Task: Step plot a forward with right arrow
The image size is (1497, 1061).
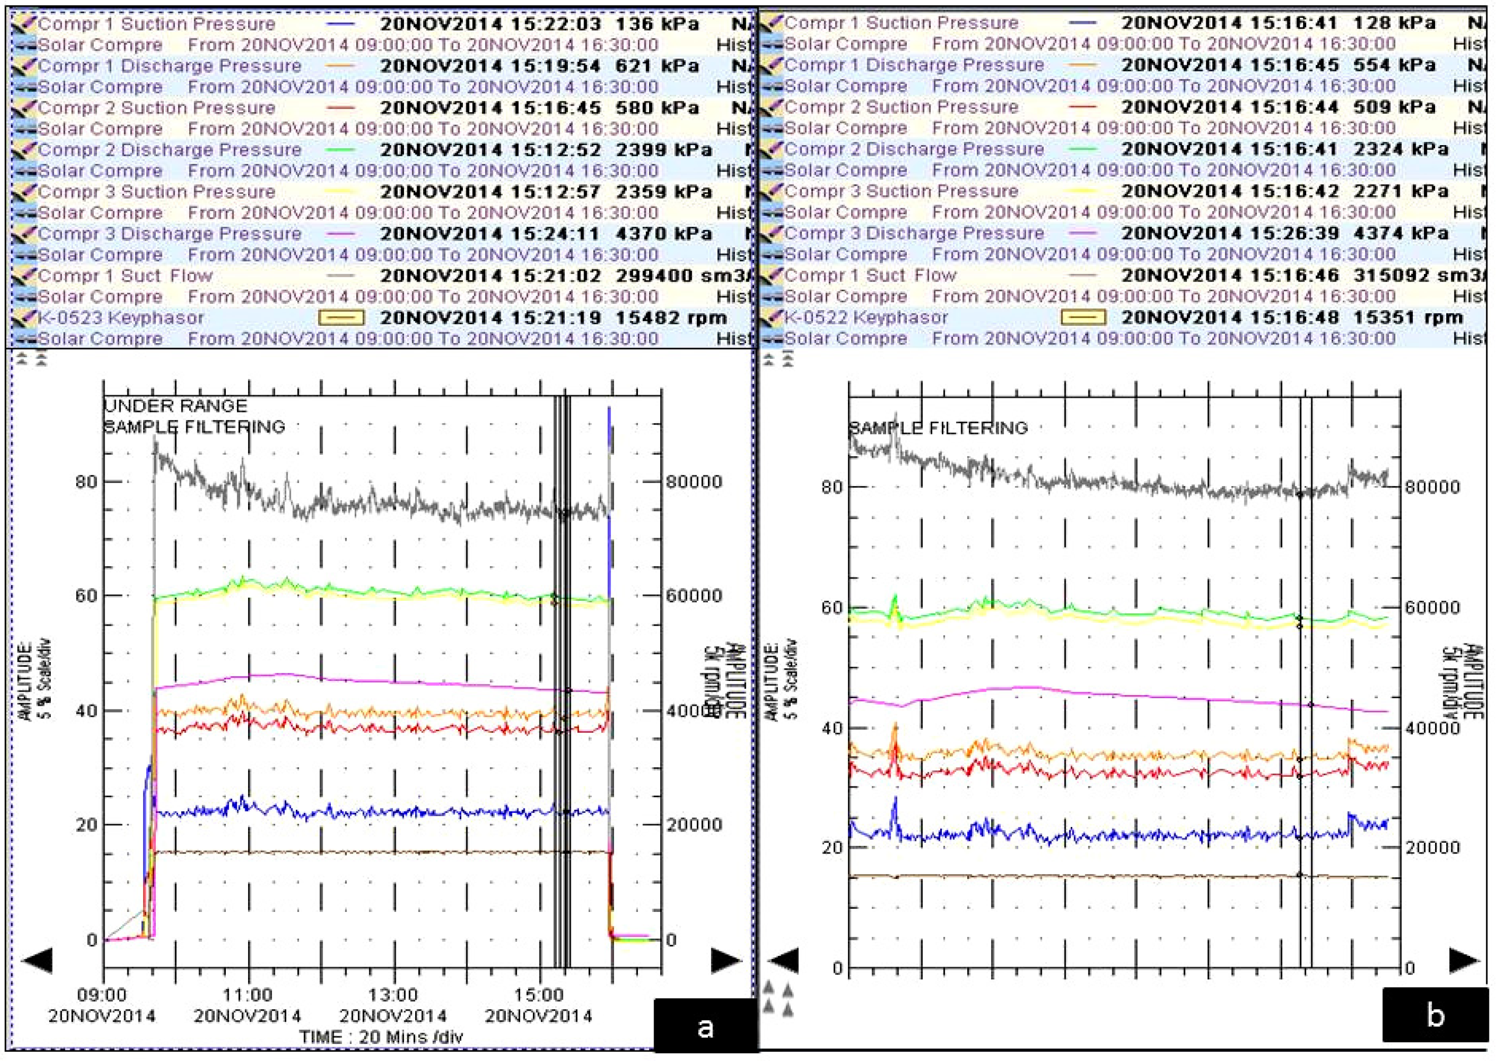Action: coord(727,961)
